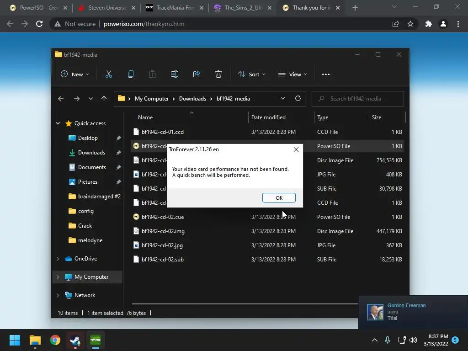
Task: Click the Share icon in Explorer toolbar
Action: tap(197, 74)
